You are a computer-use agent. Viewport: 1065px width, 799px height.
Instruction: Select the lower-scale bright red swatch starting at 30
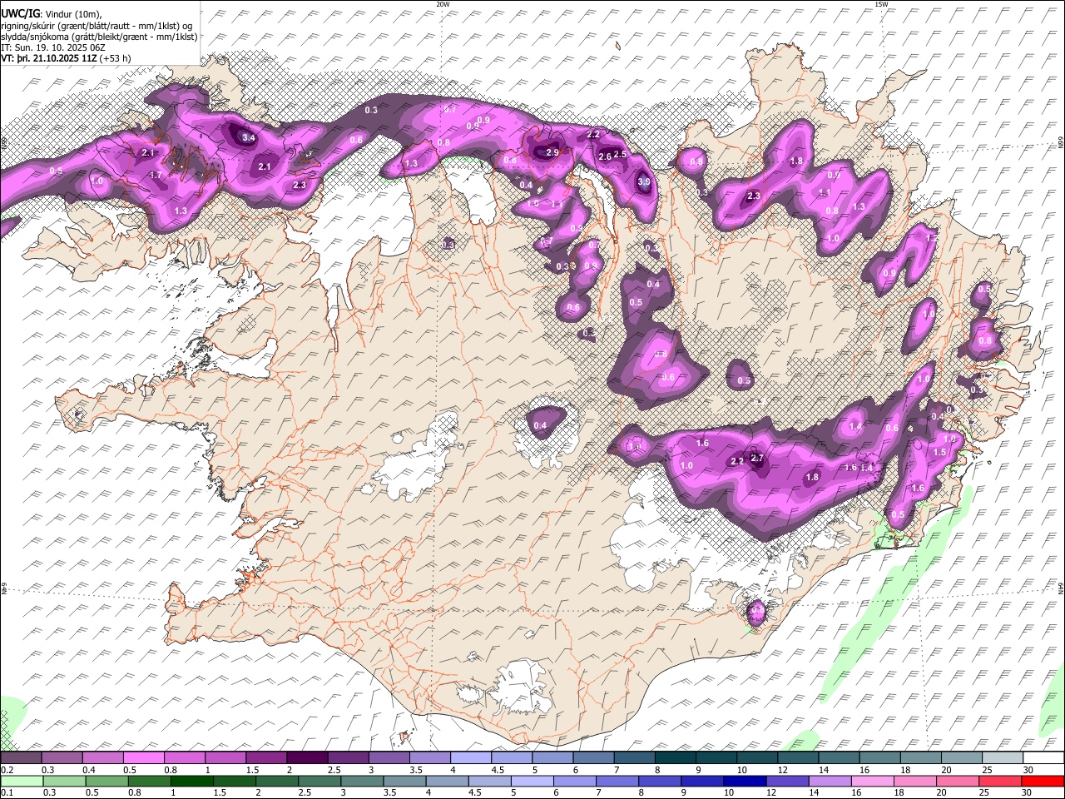pos(1042,782)
